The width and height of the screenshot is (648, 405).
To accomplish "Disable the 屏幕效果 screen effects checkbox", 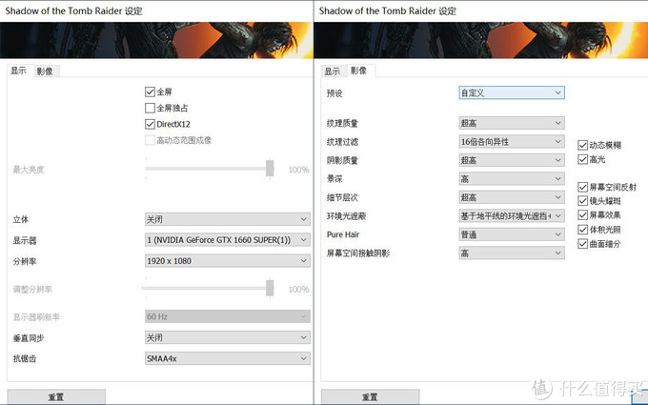I will pyautogui.click(x=582, y=215).
